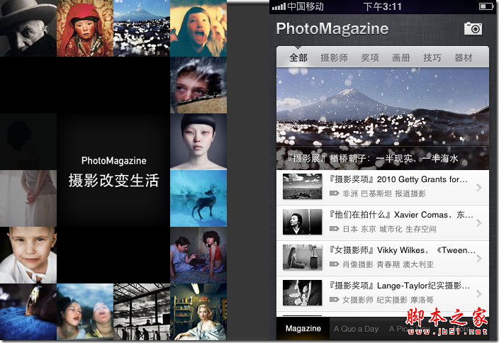Select the 器材 tab
499x343 pixels.
[x=464, y=58]
